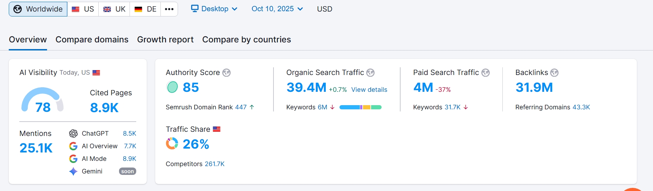The height and width of the screenshot is (191, 653).
Task: Click the ChatGPT logo icon in Mentions
Action: point(73,134)
